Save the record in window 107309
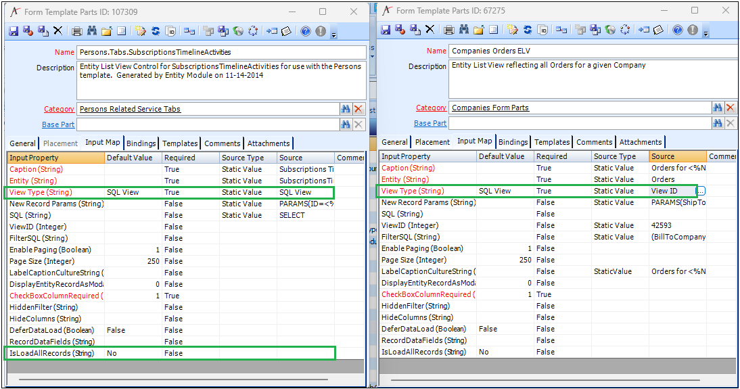The width and height of the screenshot is (740, 389). coord(14,32)
